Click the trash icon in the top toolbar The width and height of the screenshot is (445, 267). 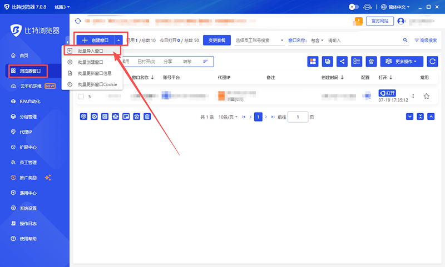[372, 62]
